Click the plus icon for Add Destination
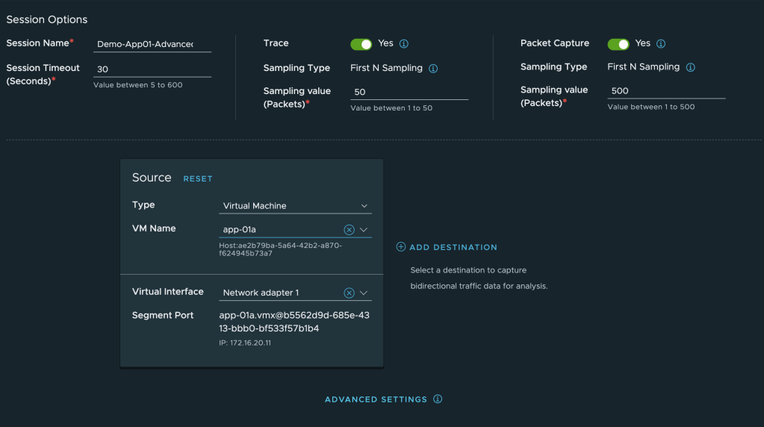 pos(401,247)
